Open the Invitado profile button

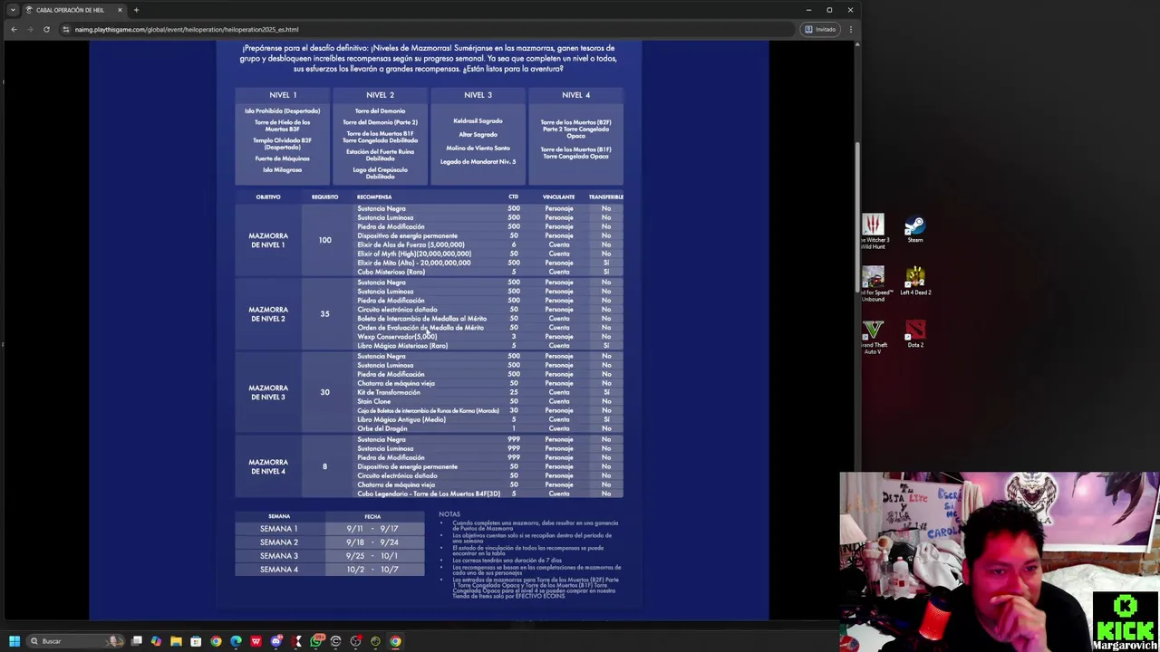pyautogui.click(x=819, y=29)
